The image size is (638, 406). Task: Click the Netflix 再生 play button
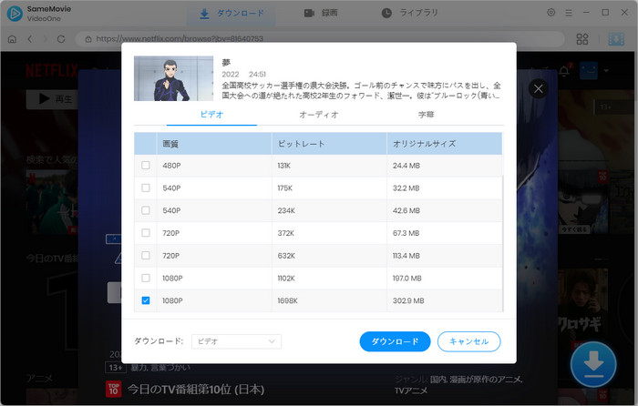point(53,99)
